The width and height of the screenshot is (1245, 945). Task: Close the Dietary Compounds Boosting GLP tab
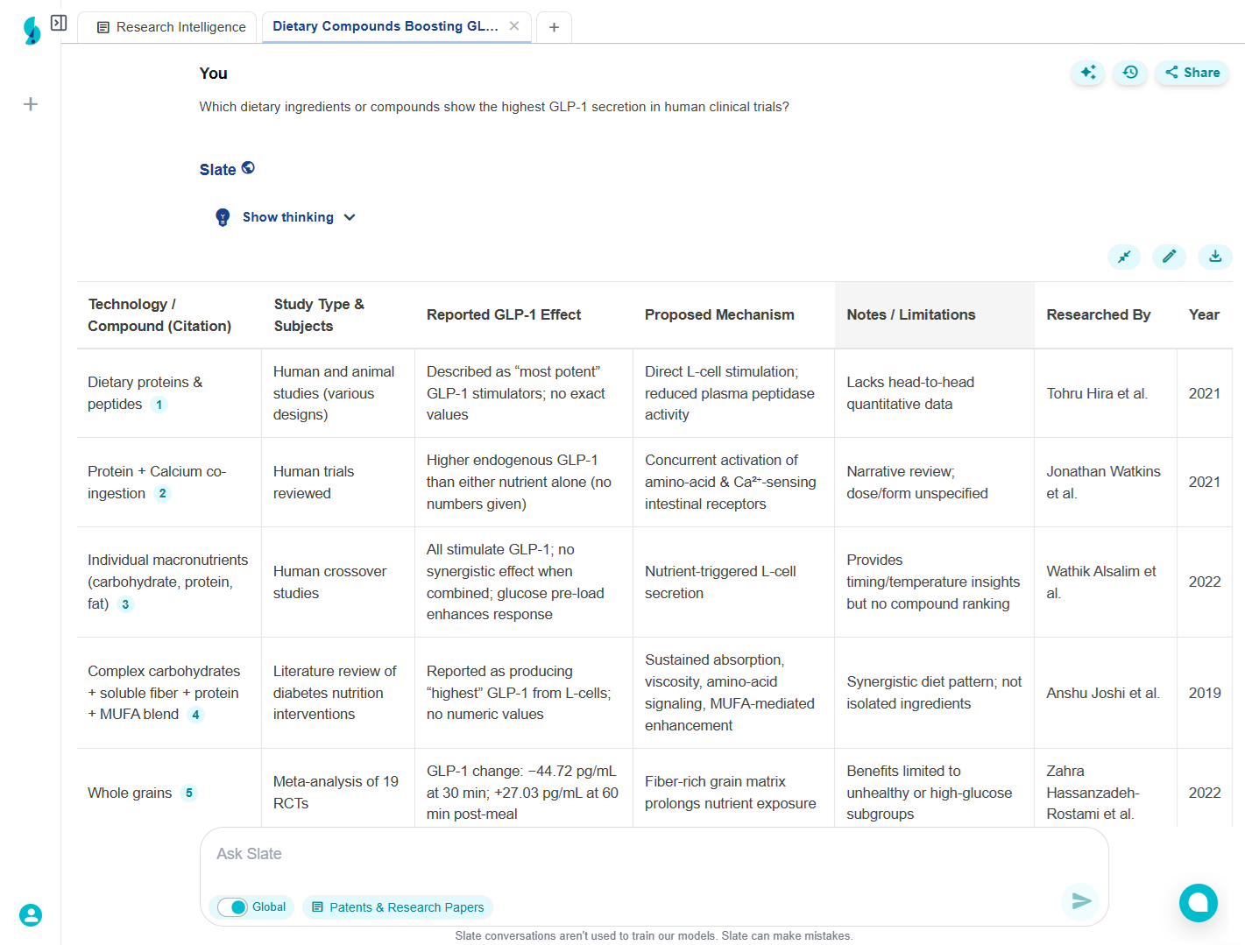(x=514, y=26)
